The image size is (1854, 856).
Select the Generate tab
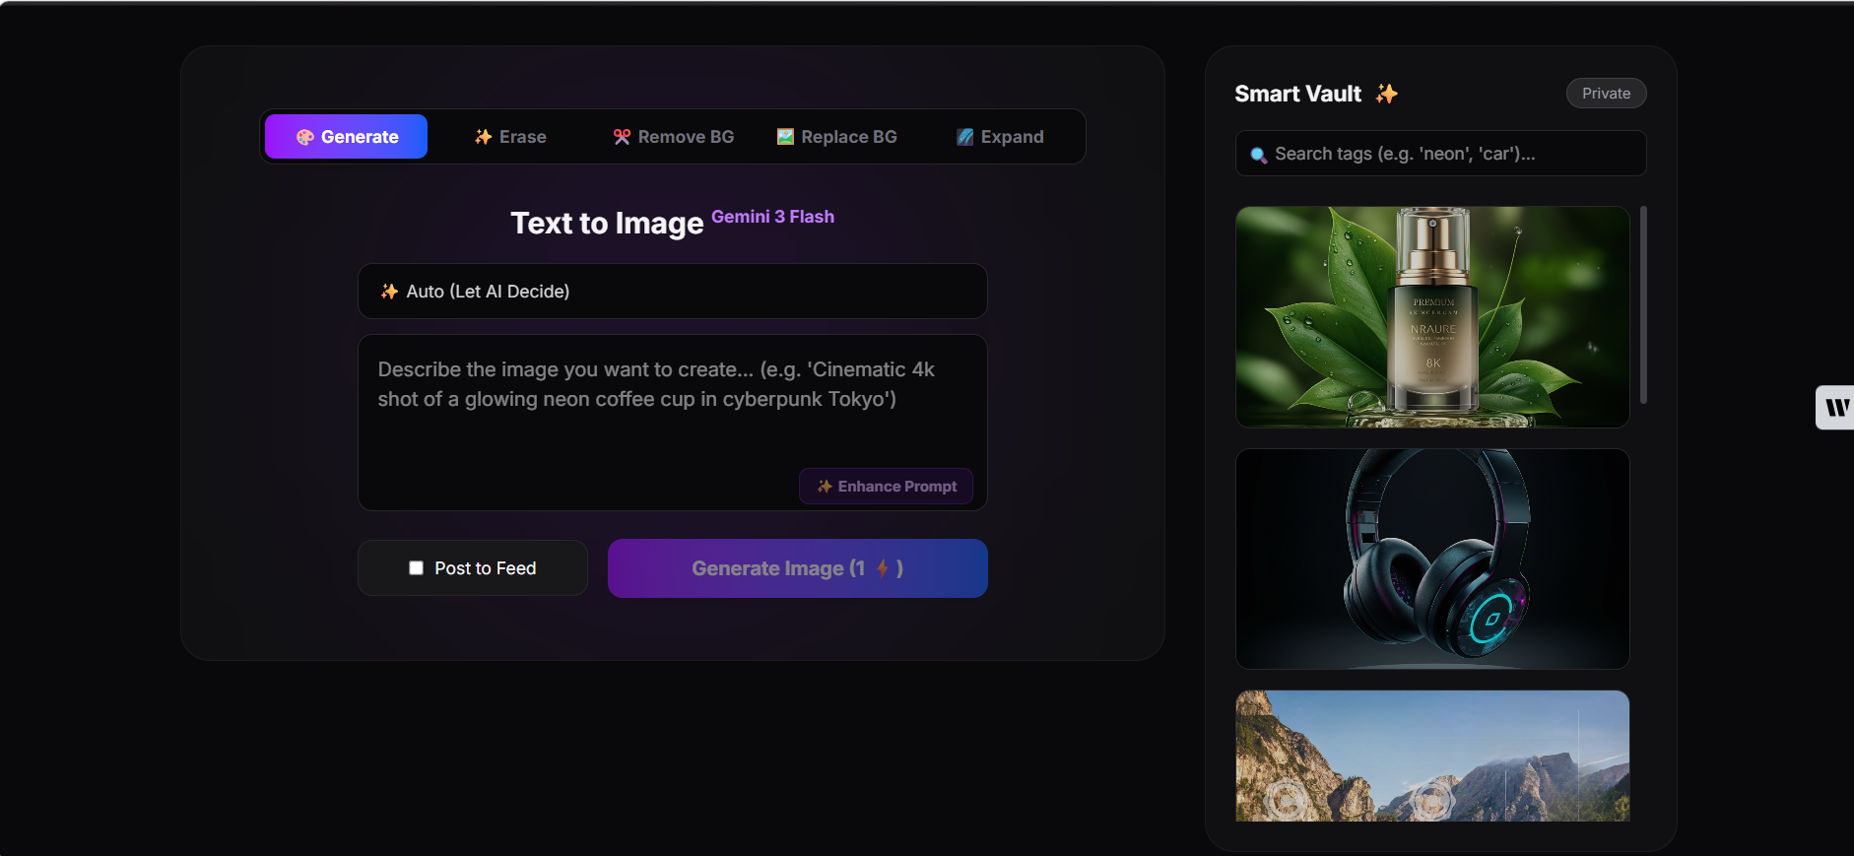[x=346, y=137]
